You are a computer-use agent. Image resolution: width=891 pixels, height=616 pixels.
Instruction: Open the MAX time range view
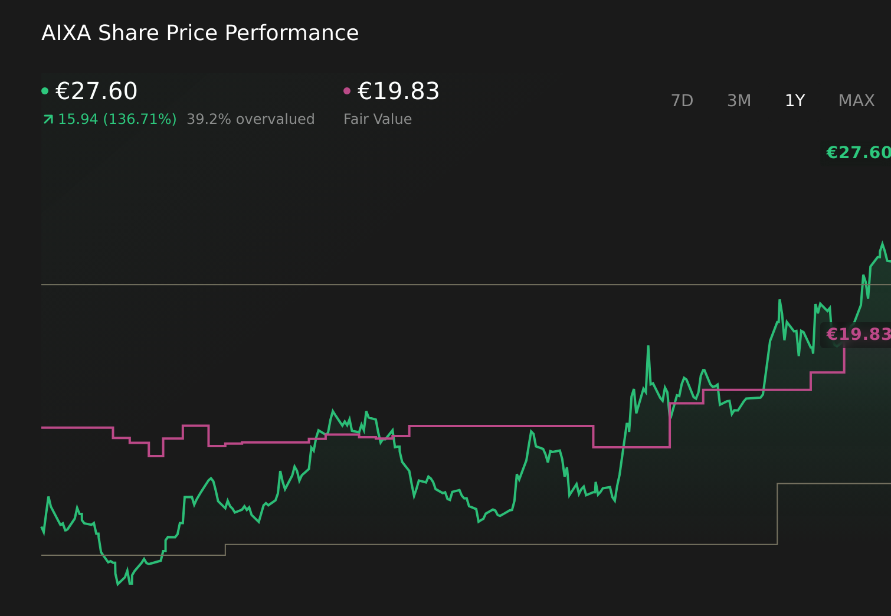(x=856, y=100)
